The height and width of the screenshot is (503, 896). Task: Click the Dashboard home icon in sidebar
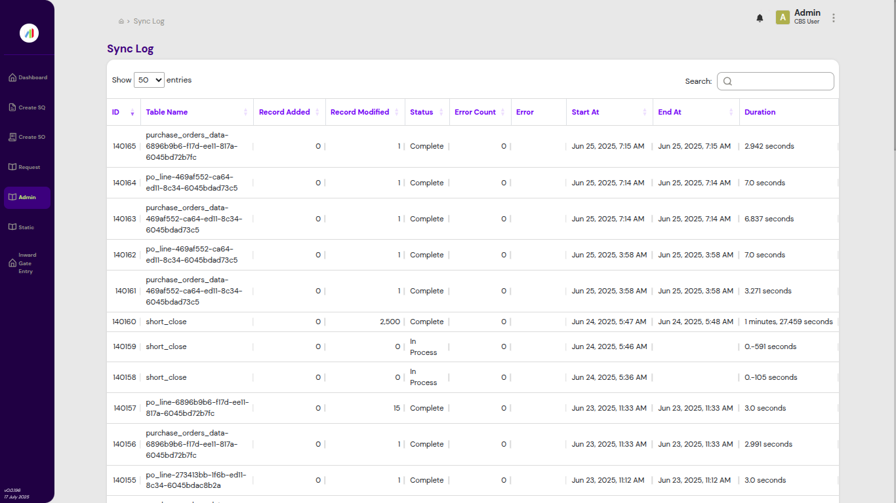coord(12,77)
